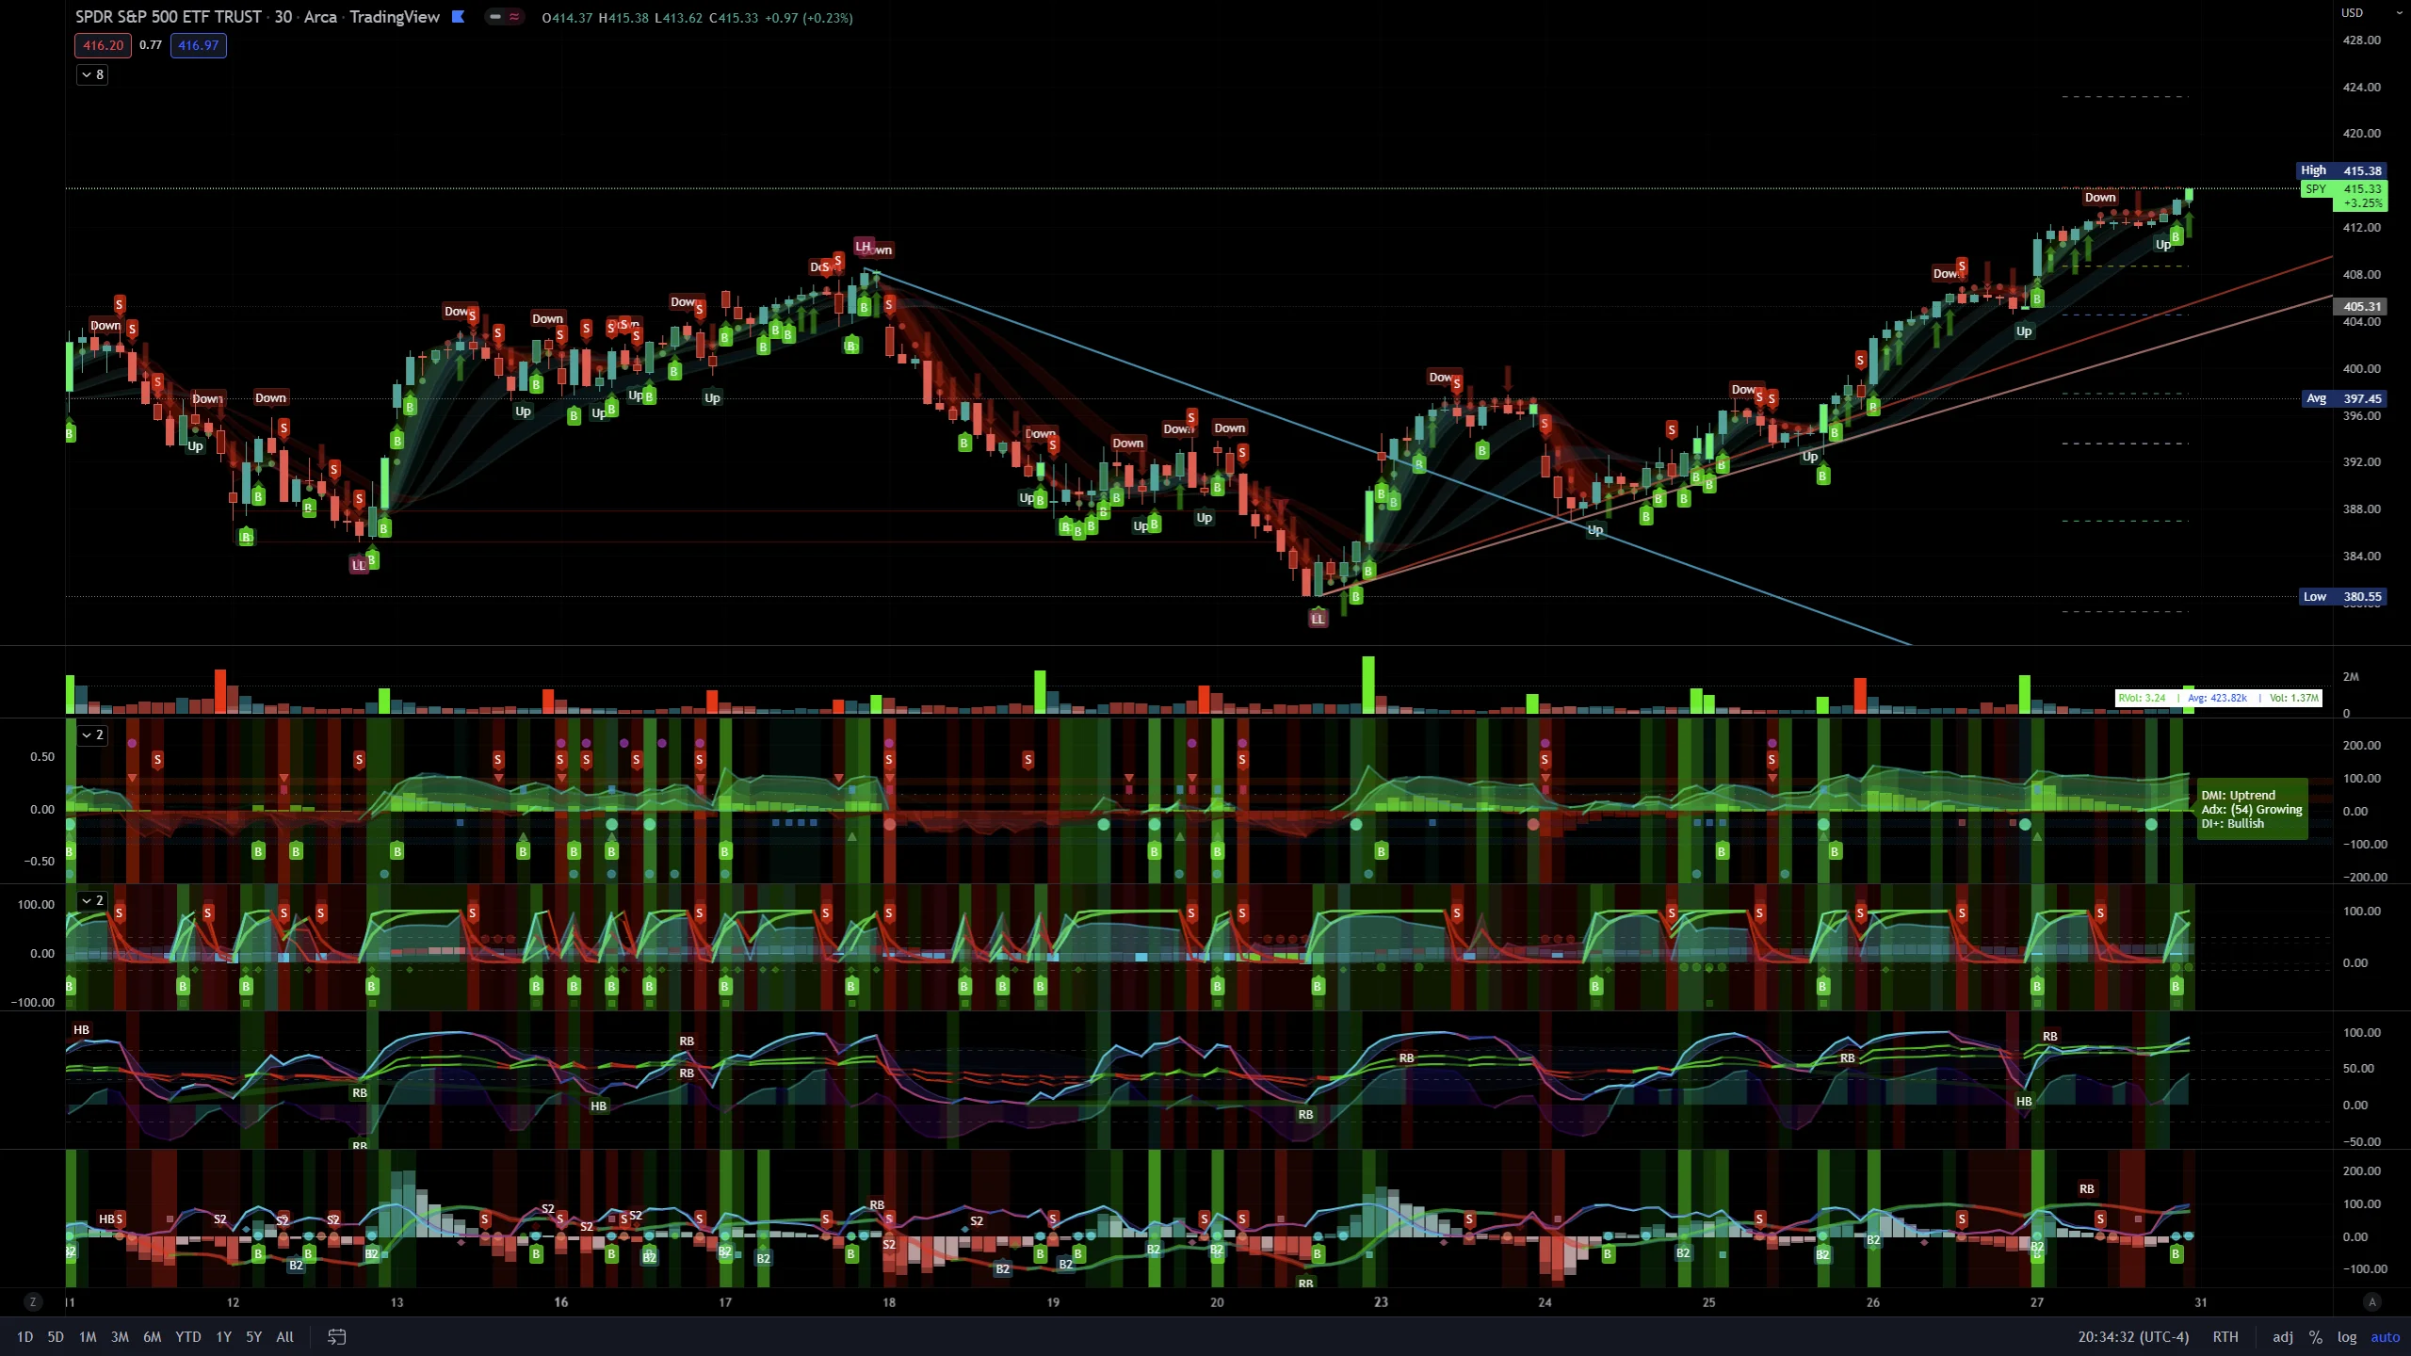Viewport: 2411px width, 1356px height.
Task: Click the pink approximately-equal icon in the status pill
Action: (514, 17)
